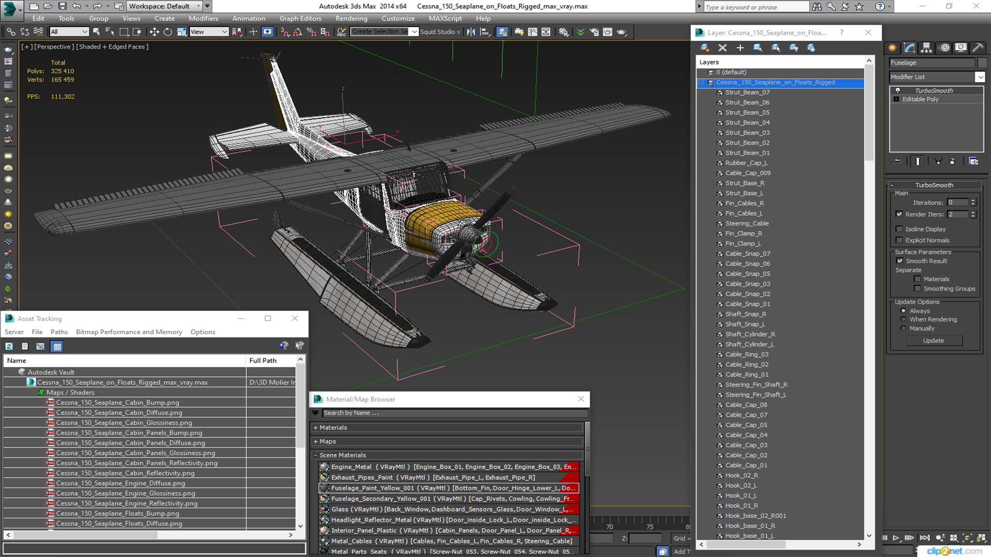Toggle the Angle Snap tool
Image resolution: width=991 pixels, height=557 pixels.
pyautogui.click(x=298, y=32)
